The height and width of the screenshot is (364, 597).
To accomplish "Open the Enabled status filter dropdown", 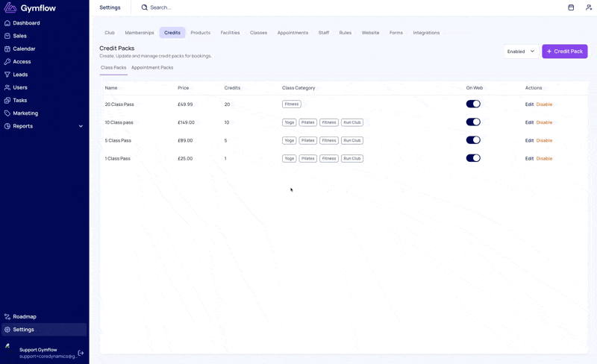I will click(521, 51).
